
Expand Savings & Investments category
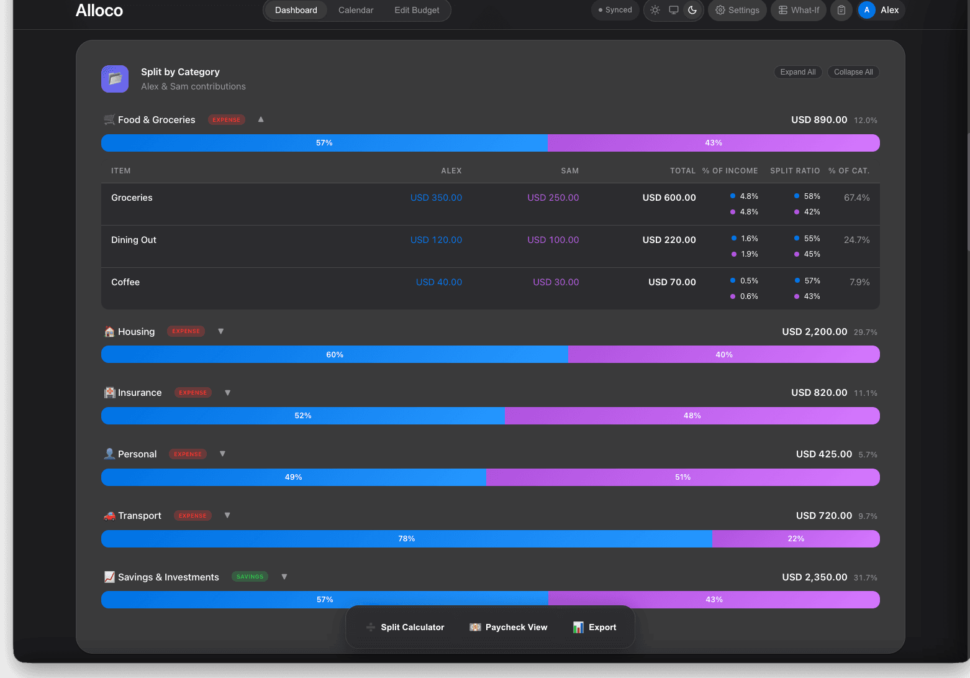(284, 577)
